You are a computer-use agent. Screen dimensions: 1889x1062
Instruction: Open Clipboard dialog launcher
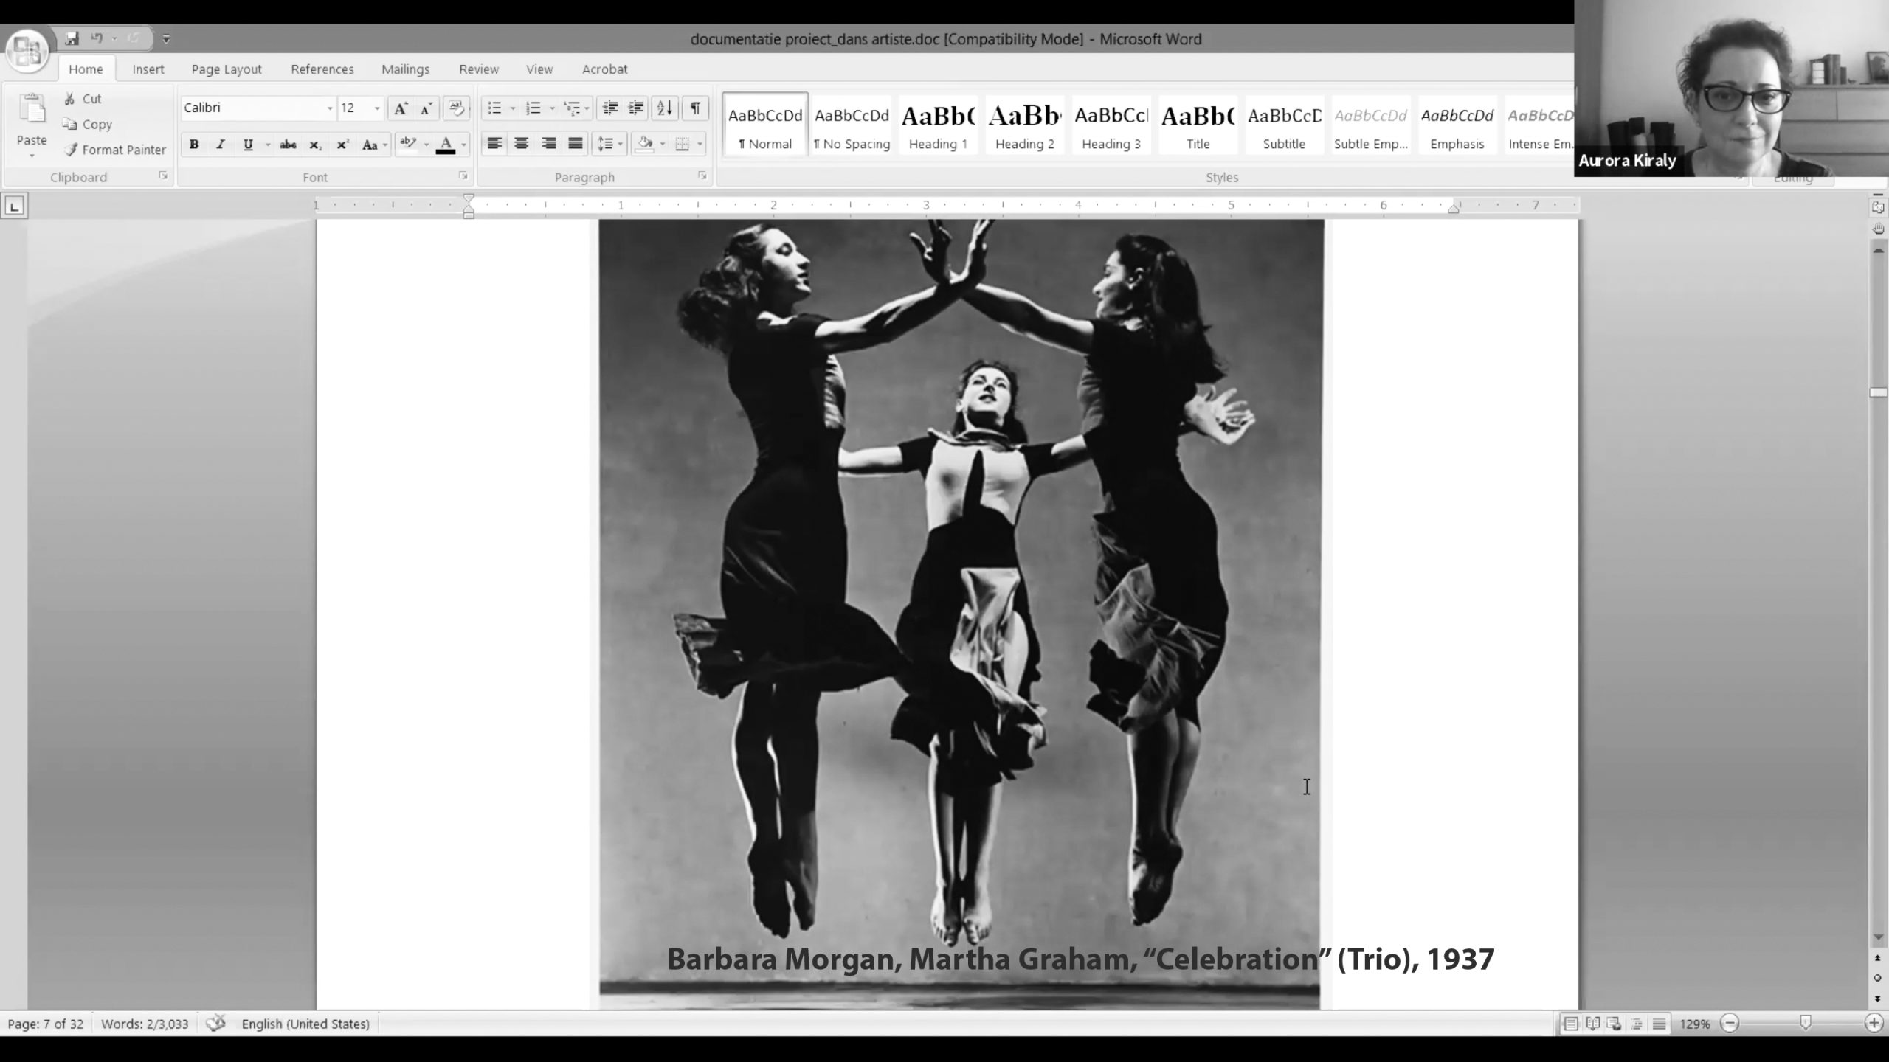(163, 176)
